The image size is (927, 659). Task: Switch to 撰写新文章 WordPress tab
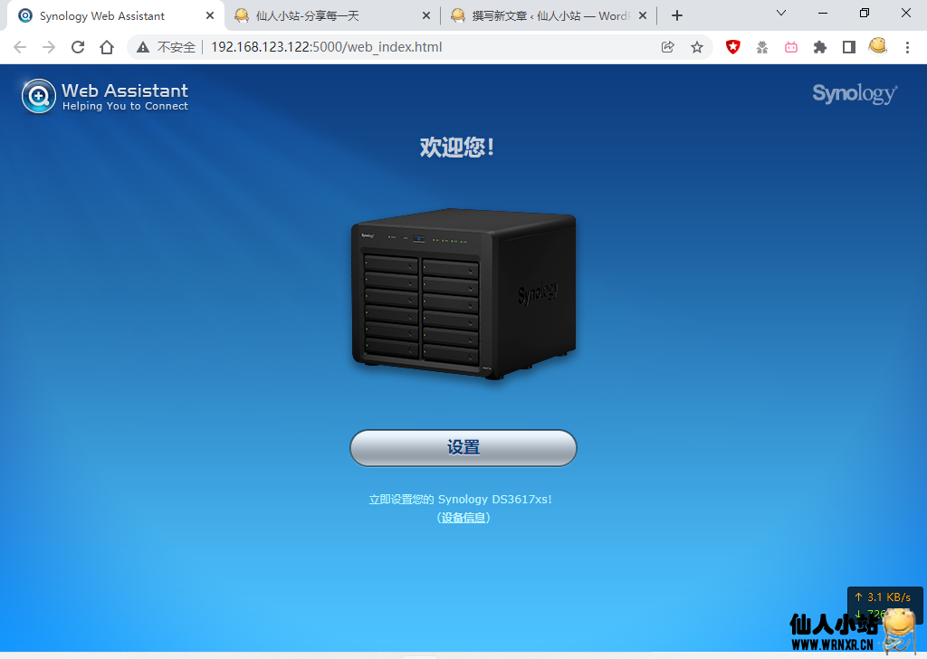pyautogui.click(x=548, y=16)
